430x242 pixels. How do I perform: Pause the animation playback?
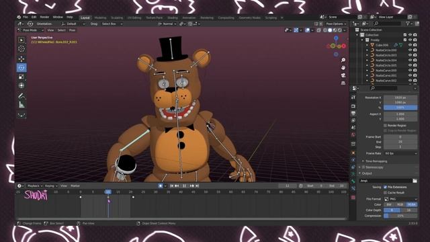(x=184, y=186)
